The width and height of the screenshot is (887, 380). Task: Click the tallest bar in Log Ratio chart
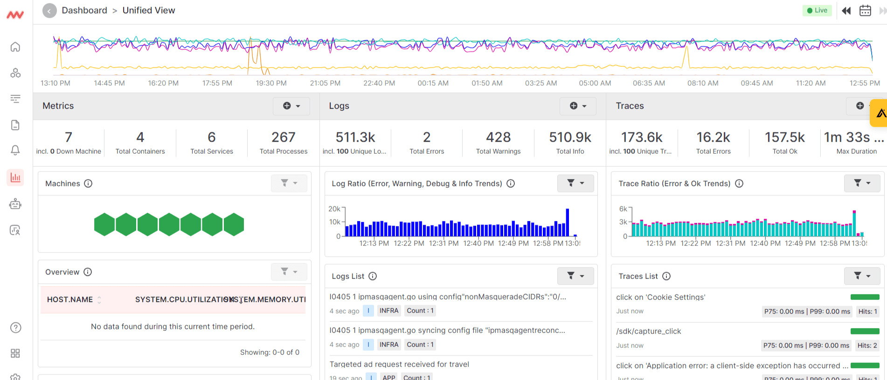point(568,222)
